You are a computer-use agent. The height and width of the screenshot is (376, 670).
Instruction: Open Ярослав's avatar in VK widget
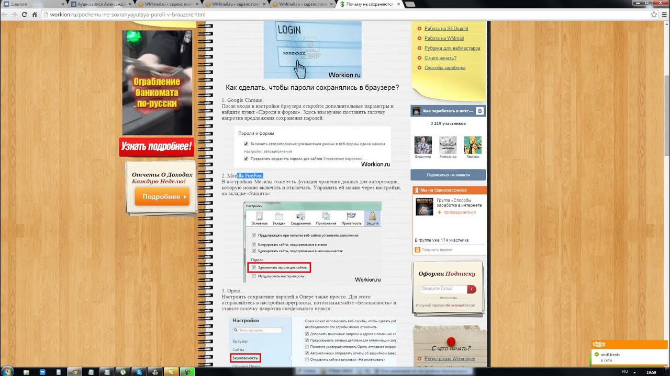[473, 145]
